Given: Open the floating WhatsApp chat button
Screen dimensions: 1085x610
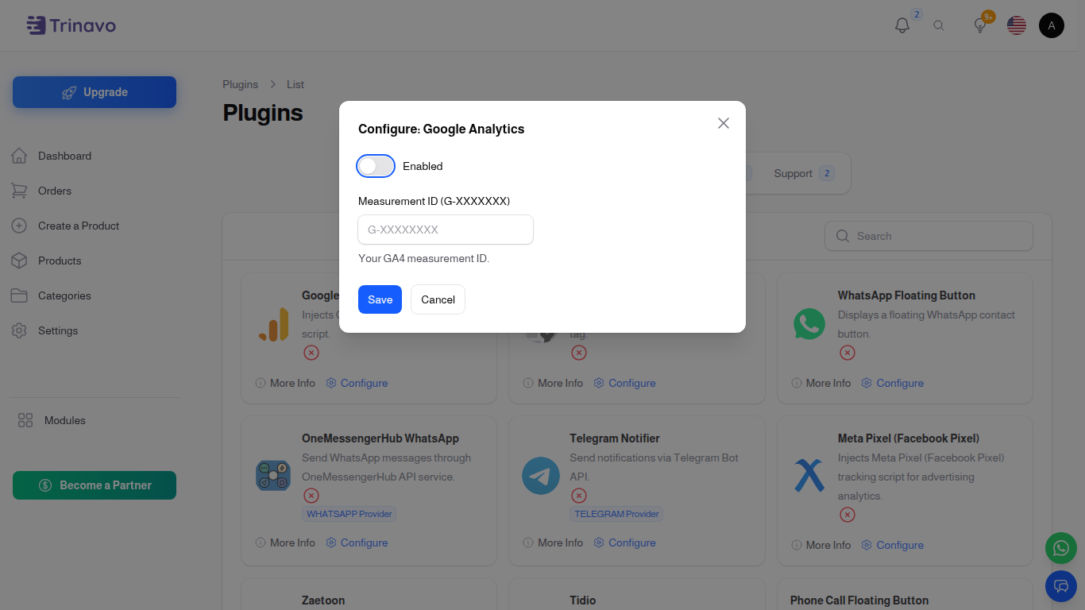Looking at the screenshot, I should coord(1061,548).
